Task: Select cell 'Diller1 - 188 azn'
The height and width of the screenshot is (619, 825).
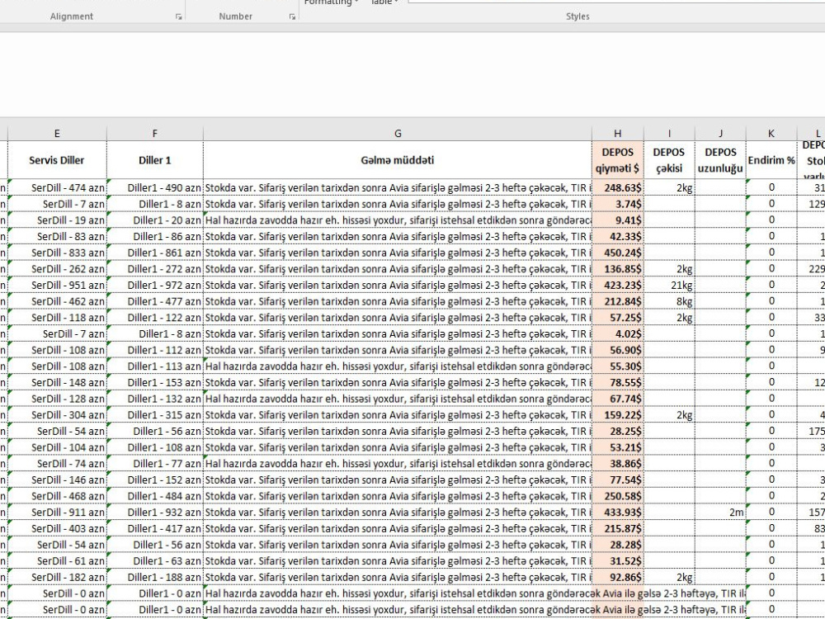Action: 155,577
